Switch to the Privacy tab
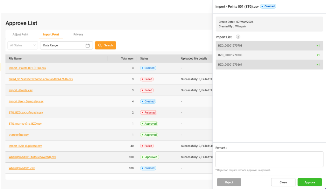The width and height of the screenshot is (326, 189). coord(78,34)
